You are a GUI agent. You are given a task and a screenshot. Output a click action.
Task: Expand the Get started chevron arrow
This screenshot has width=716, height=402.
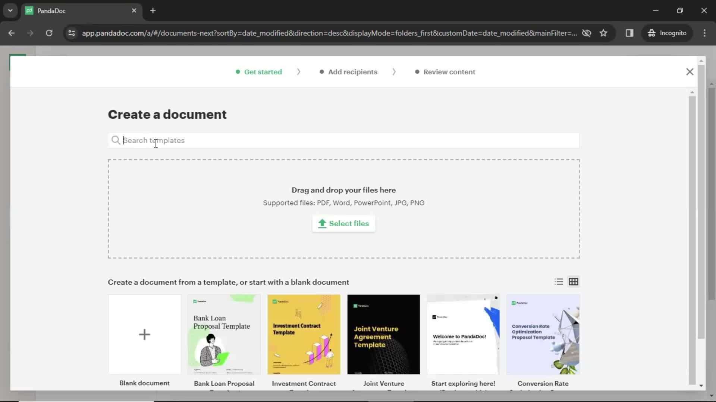point(298,72)
